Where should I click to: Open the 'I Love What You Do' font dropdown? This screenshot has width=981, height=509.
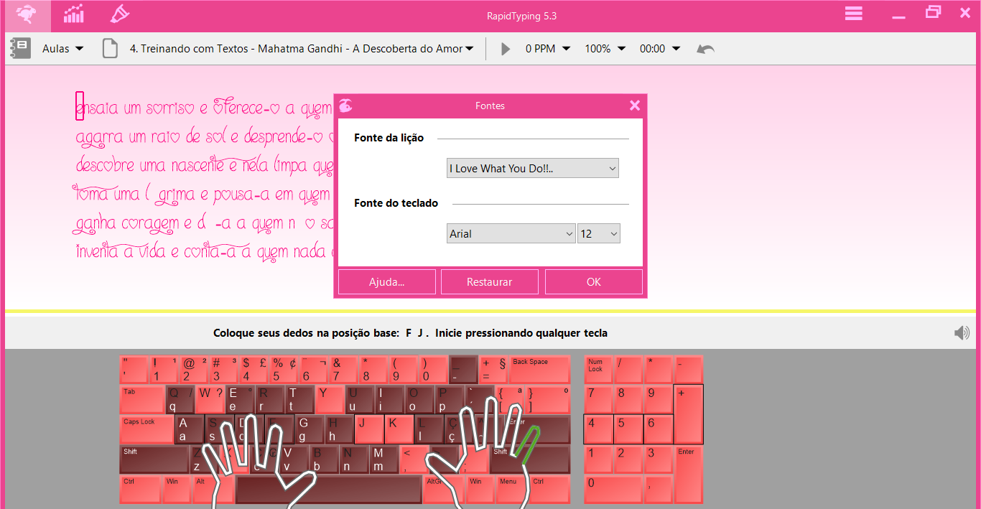point(532,167)
